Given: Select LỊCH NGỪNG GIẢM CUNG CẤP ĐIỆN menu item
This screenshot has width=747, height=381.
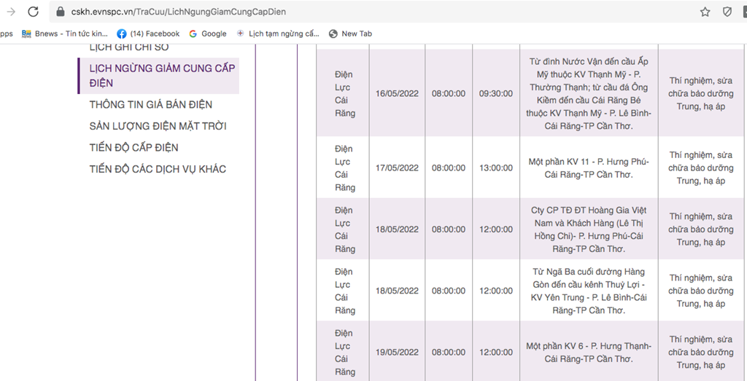Looking at the screenshot, I should [x=162, y=76].
